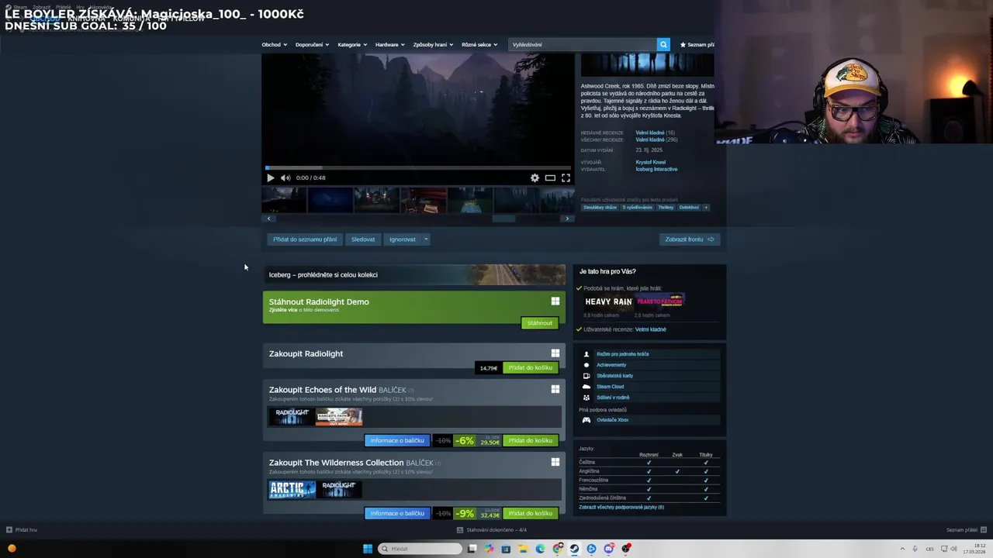Open the Obchod dropdown menu
The width and height of the screenshot is (993, 558).
coord(275,44)
